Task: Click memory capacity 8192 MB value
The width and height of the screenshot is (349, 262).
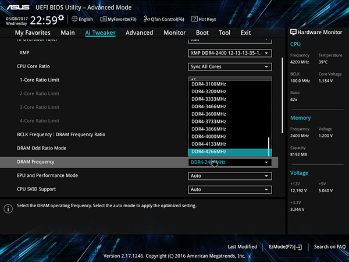Action: click(x=298, y=155)
